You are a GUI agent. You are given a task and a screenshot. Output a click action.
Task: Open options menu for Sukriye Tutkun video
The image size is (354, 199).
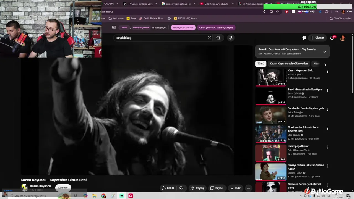point(328,166)
